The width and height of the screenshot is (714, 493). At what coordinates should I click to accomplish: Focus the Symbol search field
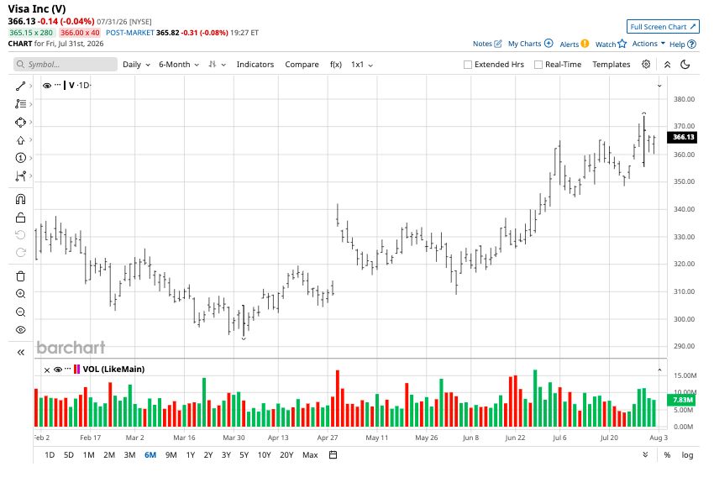click(x=66, y=64)
